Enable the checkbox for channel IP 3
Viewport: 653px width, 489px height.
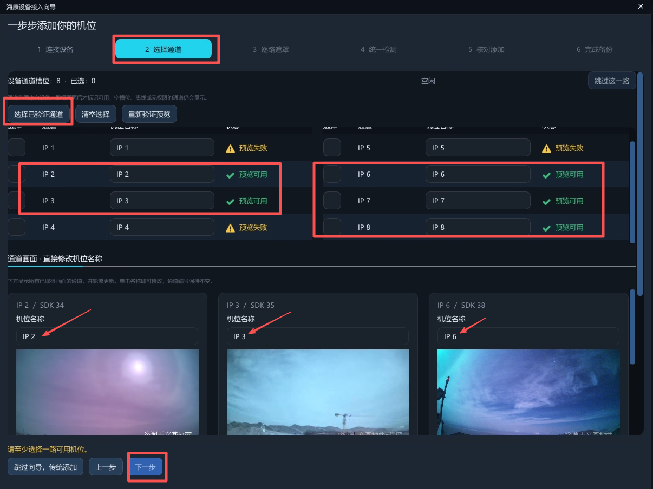(x=16, y=201)
